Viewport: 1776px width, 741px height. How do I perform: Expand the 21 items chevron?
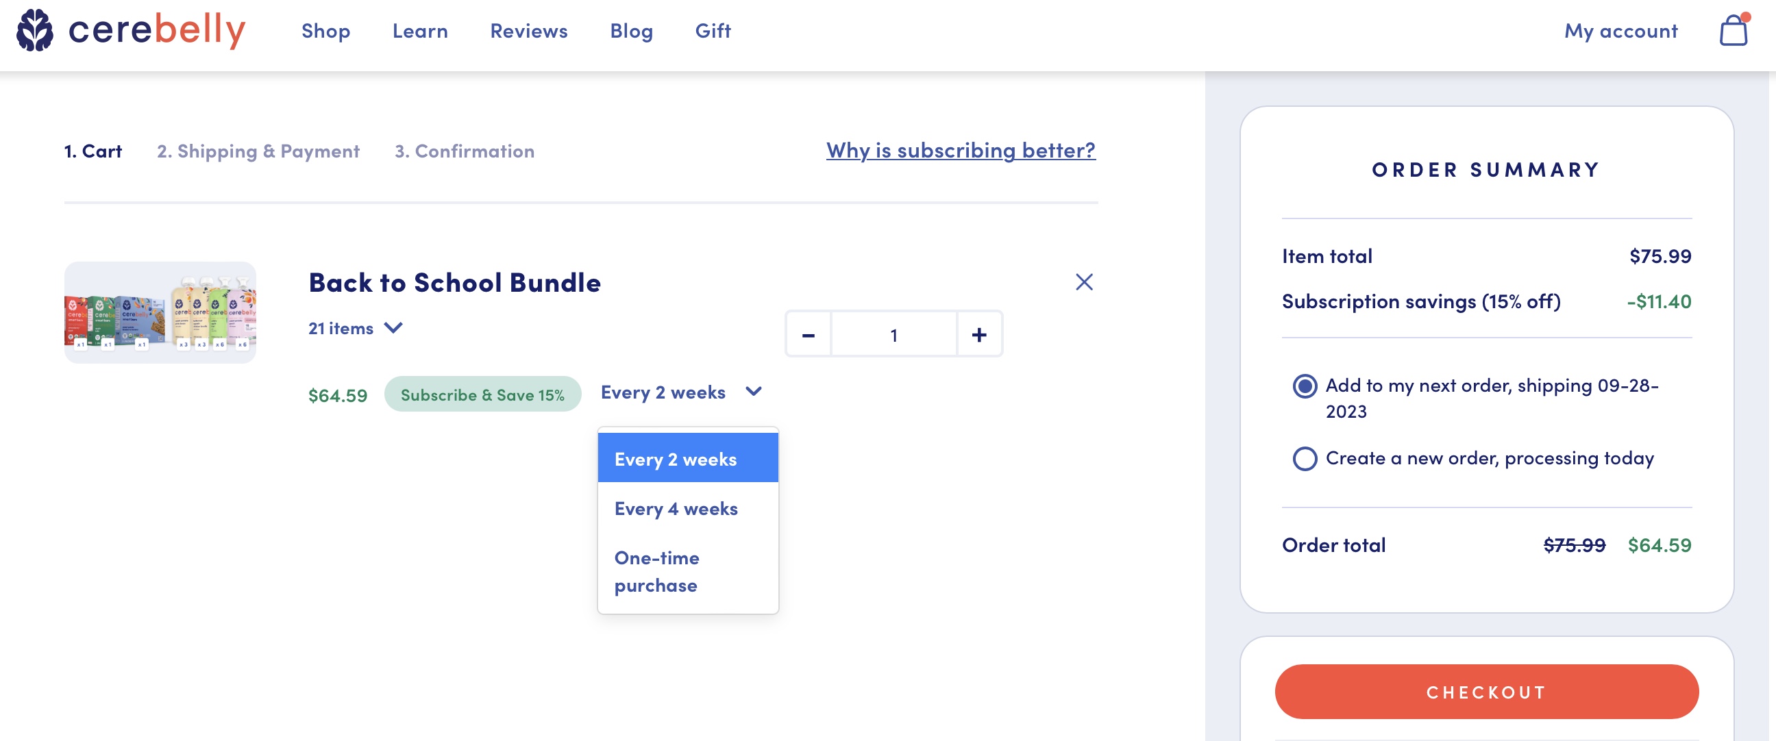[x=393, y=328]
